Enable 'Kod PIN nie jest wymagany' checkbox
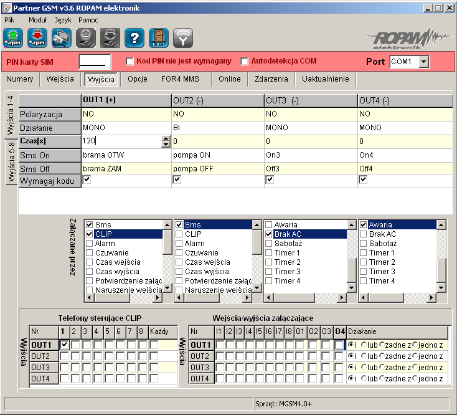Viewport: 457px width, 415px height. (x=130, y=62)
